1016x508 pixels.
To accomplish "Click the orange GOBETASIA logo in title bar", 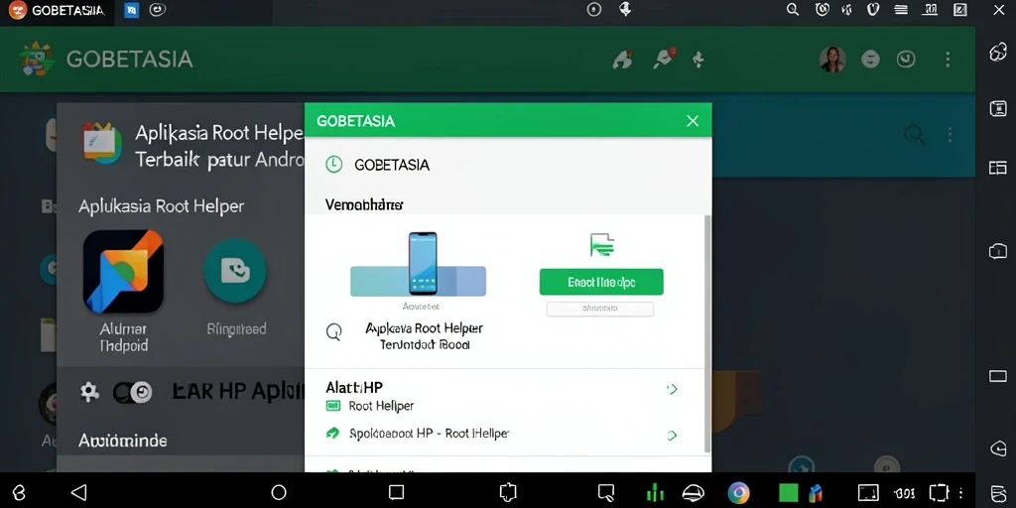I will pyautogui.click(x=18, y=10).
